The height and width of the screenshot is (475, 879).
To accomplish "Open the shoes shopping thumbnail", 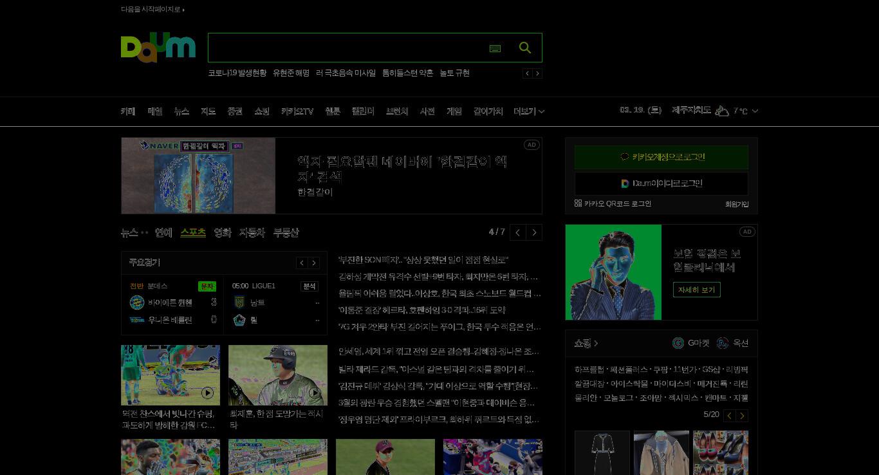I will [721, 453].
